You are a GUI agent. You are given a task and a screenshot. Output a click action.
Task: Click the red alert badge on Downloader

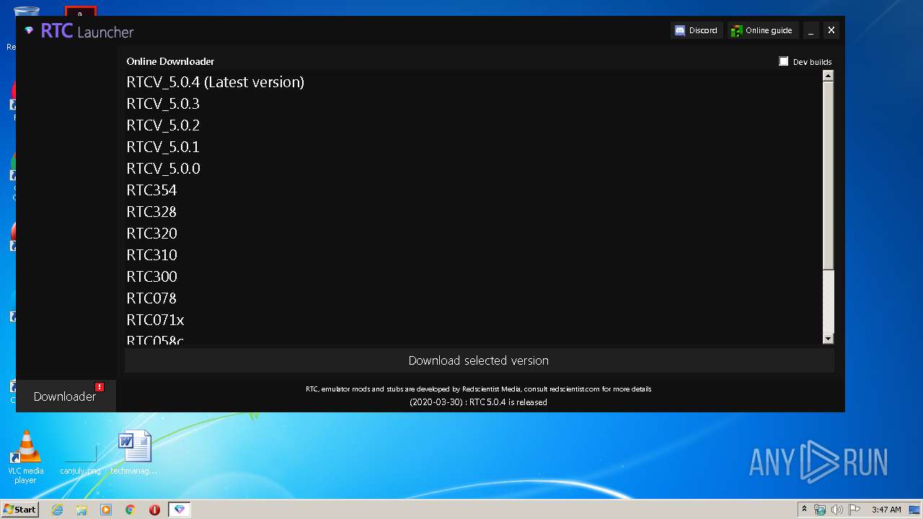100,387
